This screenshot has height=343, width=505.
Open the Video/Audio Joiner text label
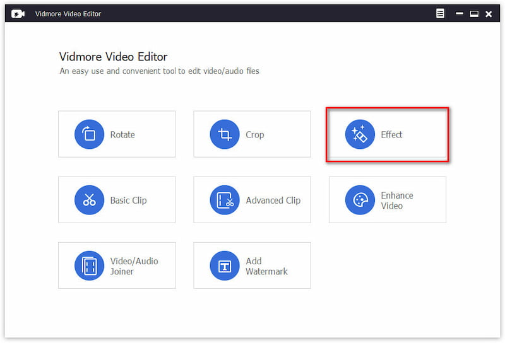coord(134,266)
